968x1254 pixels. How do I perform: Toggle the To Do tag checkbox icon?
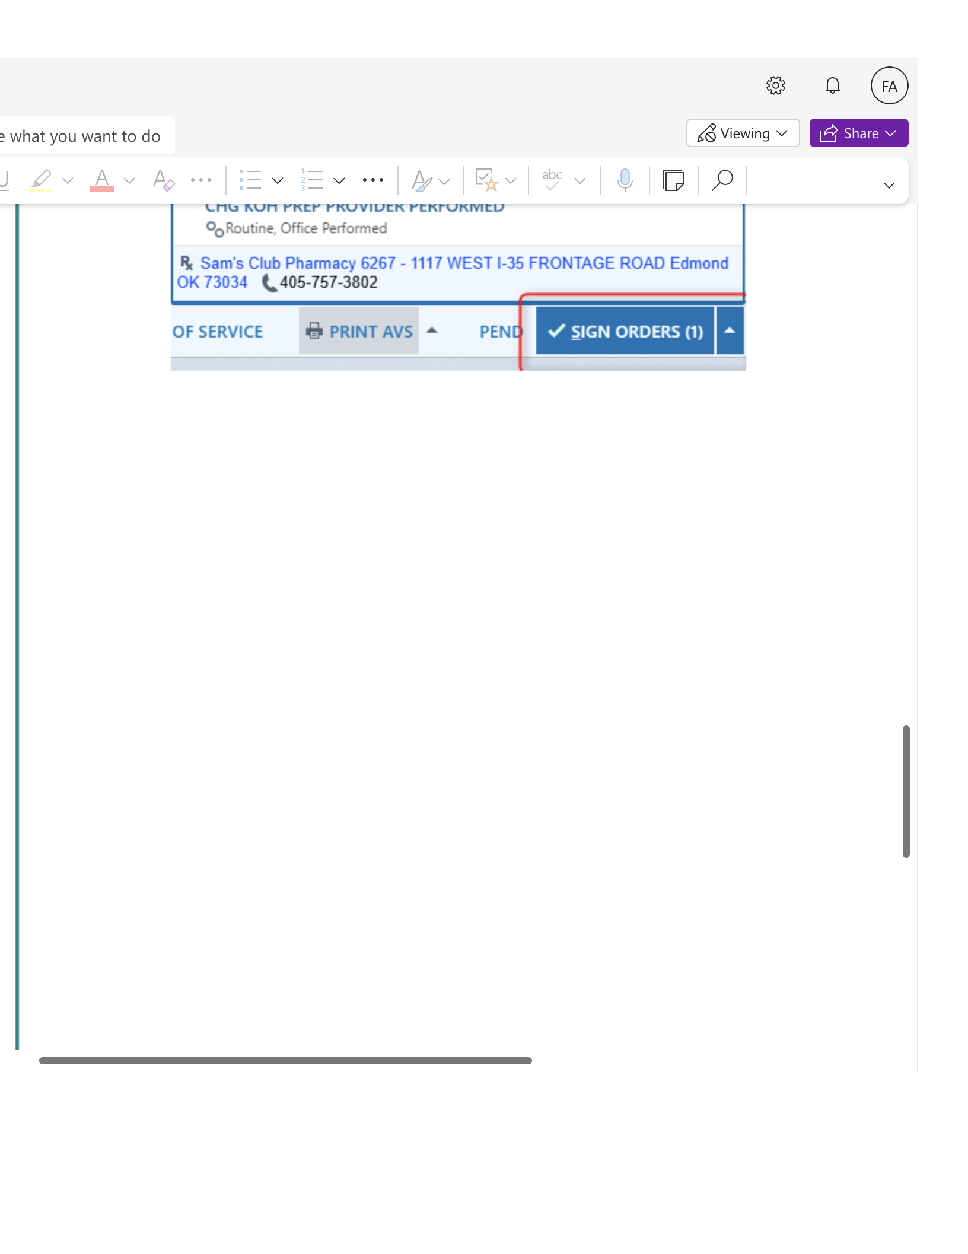click(x=486, y=180)
